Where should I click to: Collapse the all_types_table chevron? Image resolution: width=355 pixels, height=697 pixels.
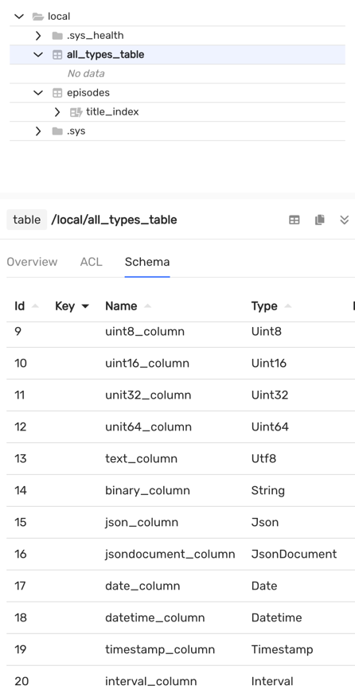tap(38, 55)
